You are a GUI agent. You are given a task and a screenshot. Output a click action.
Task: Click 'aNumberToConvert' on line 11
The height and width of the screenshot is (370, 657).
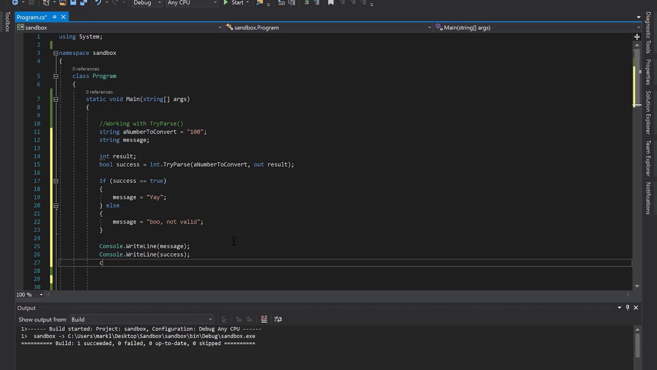click(x=149, y=132)
